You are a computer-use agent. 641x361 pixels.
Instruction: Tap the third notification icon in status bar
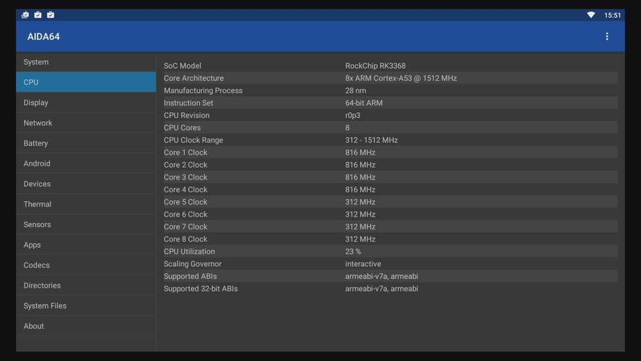click(x=51, y=15)
